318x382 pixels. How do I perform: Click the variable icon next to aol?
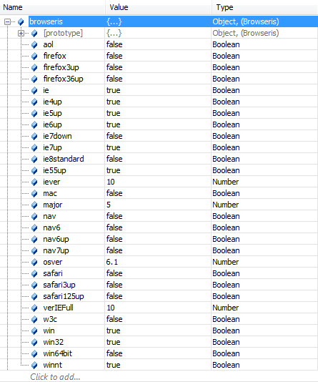coord(34,45)
